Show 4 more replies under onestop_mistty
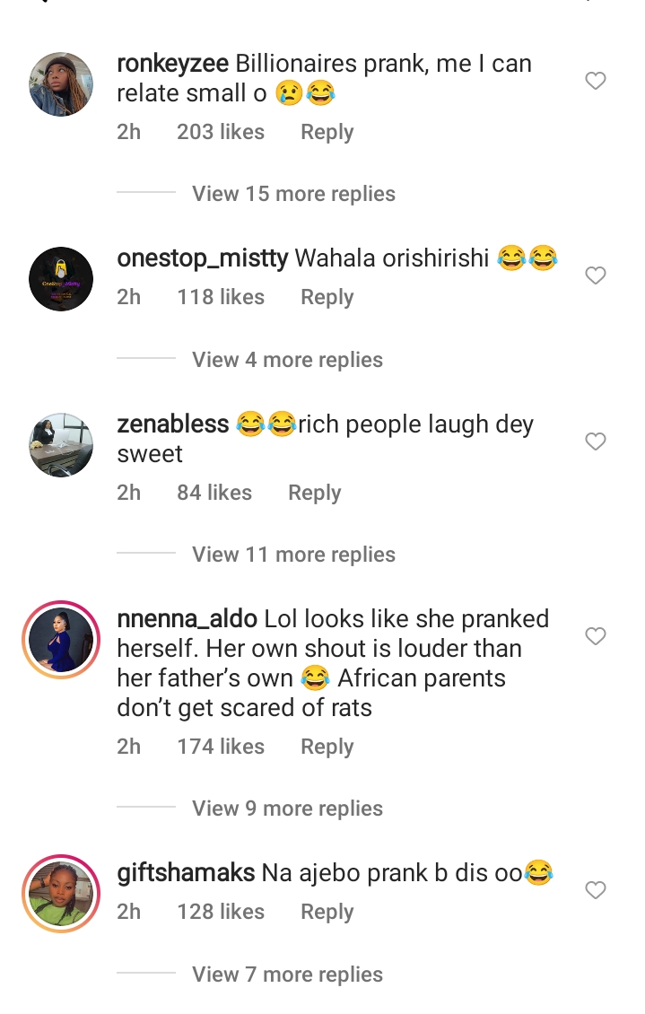 tap(287, 360)
